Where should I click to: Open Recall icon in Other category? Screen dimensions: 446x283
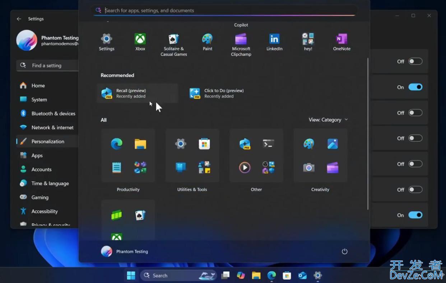pos(245,144)
